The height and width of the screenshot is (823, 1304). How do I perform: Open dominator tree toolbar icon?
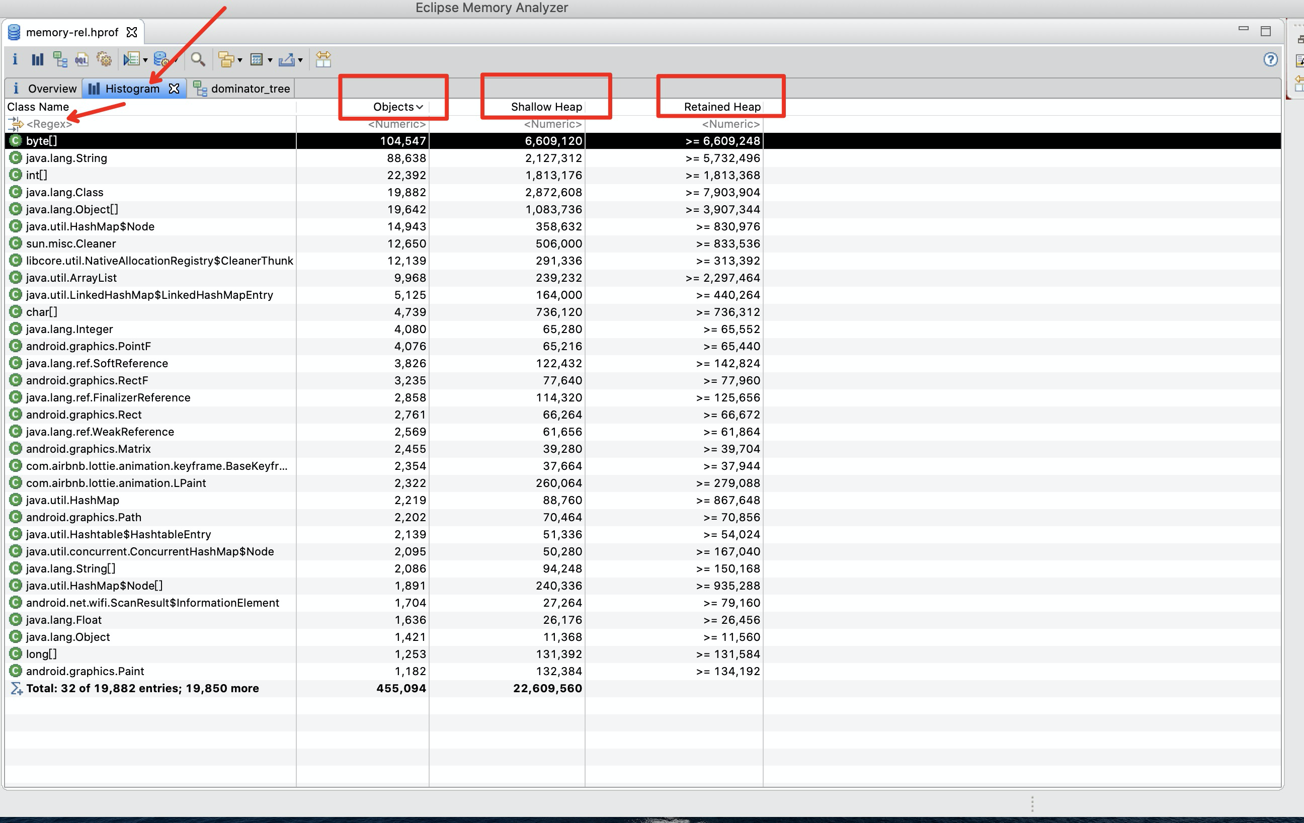(x=59, y=59)
